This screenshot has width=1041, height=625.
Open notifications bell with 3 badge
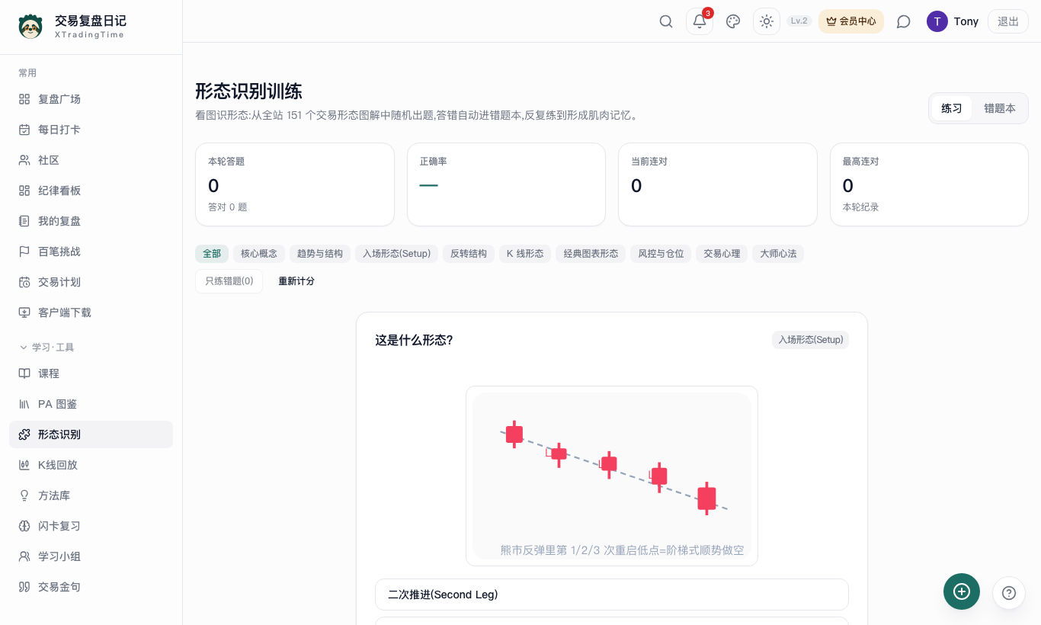pyautogui.click(x=700, y=21)
